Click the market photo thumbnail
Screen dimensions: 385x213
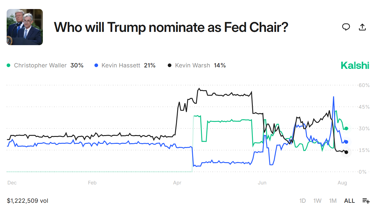[x=25, y=27]
